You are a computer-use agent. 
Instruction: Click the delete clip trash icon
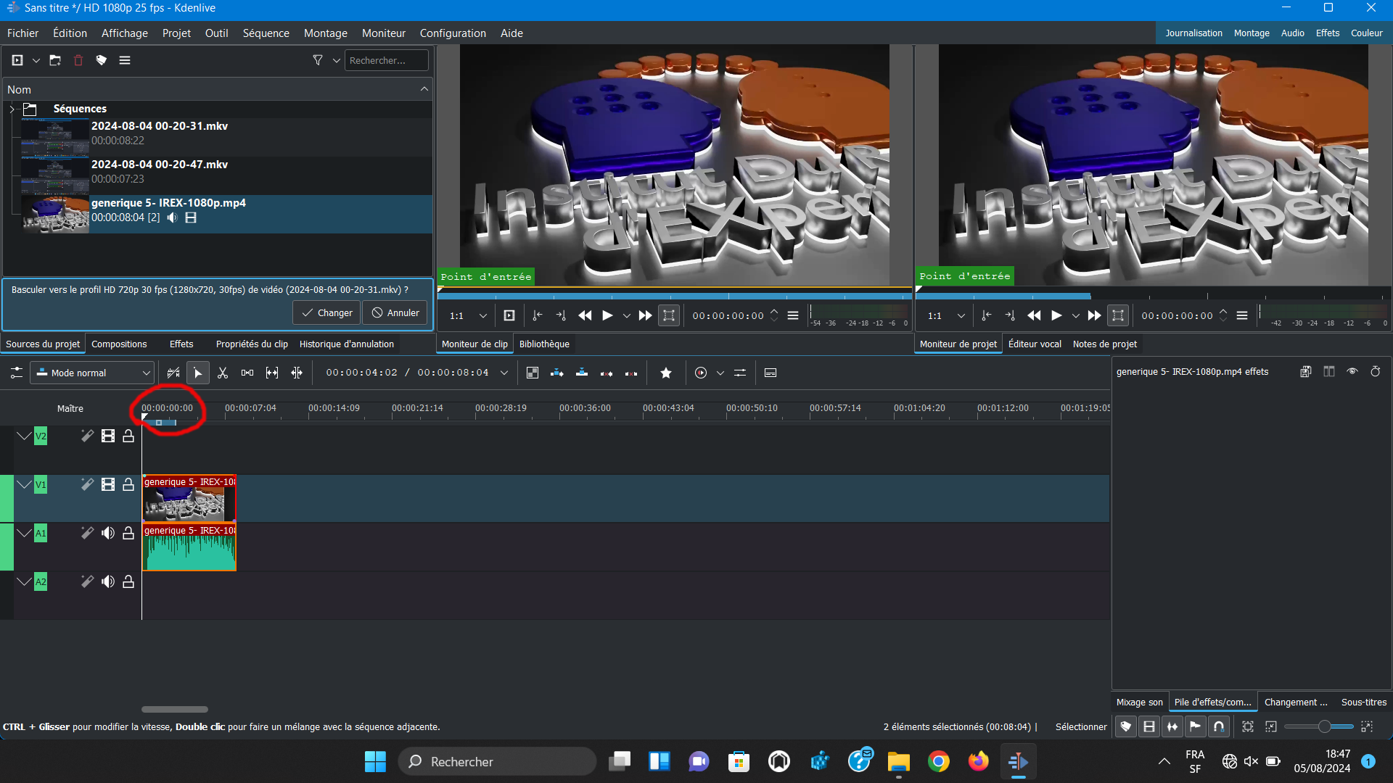pos(78,60)
